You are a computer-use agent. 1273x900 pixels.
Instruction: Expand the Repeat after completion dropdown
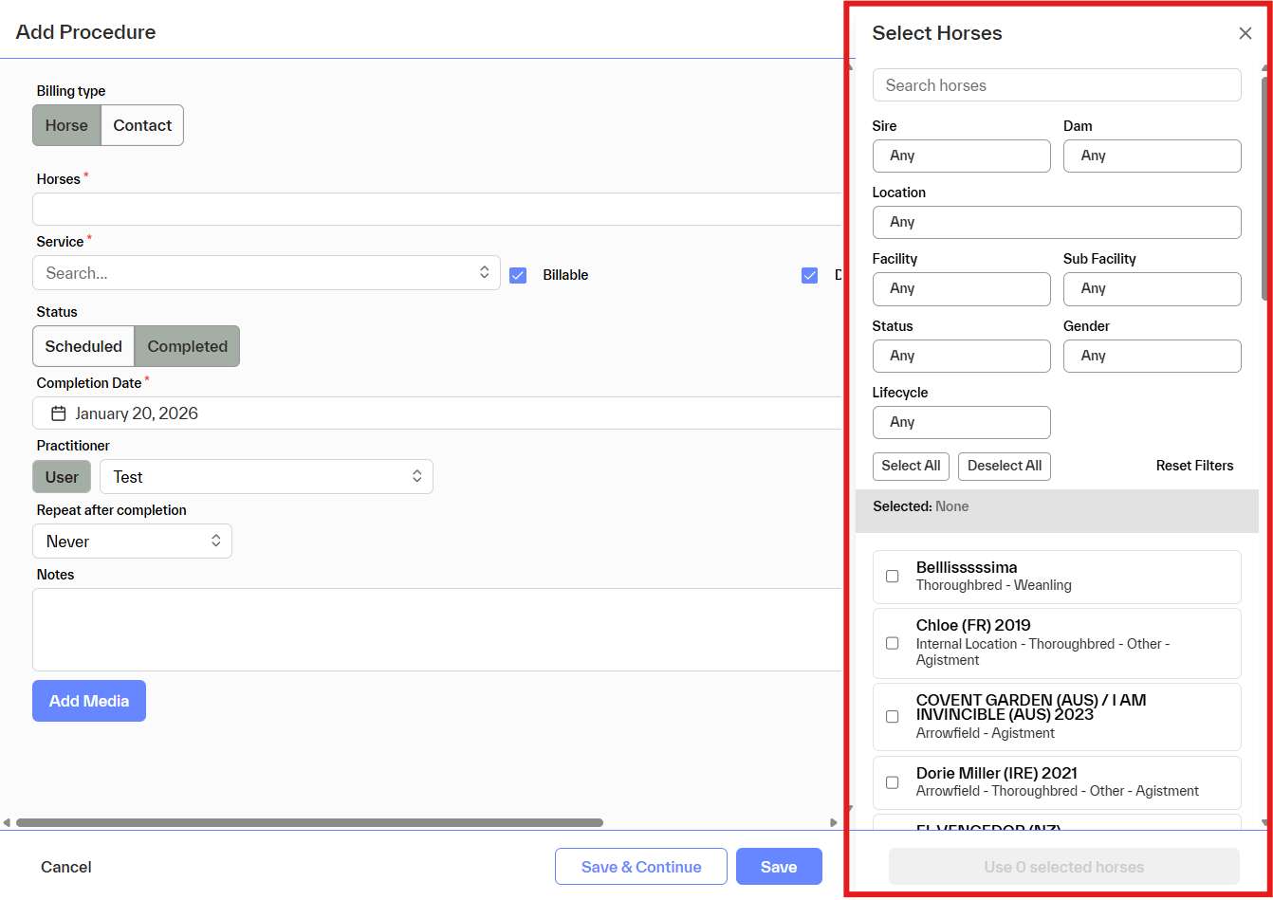pos(133,542)
